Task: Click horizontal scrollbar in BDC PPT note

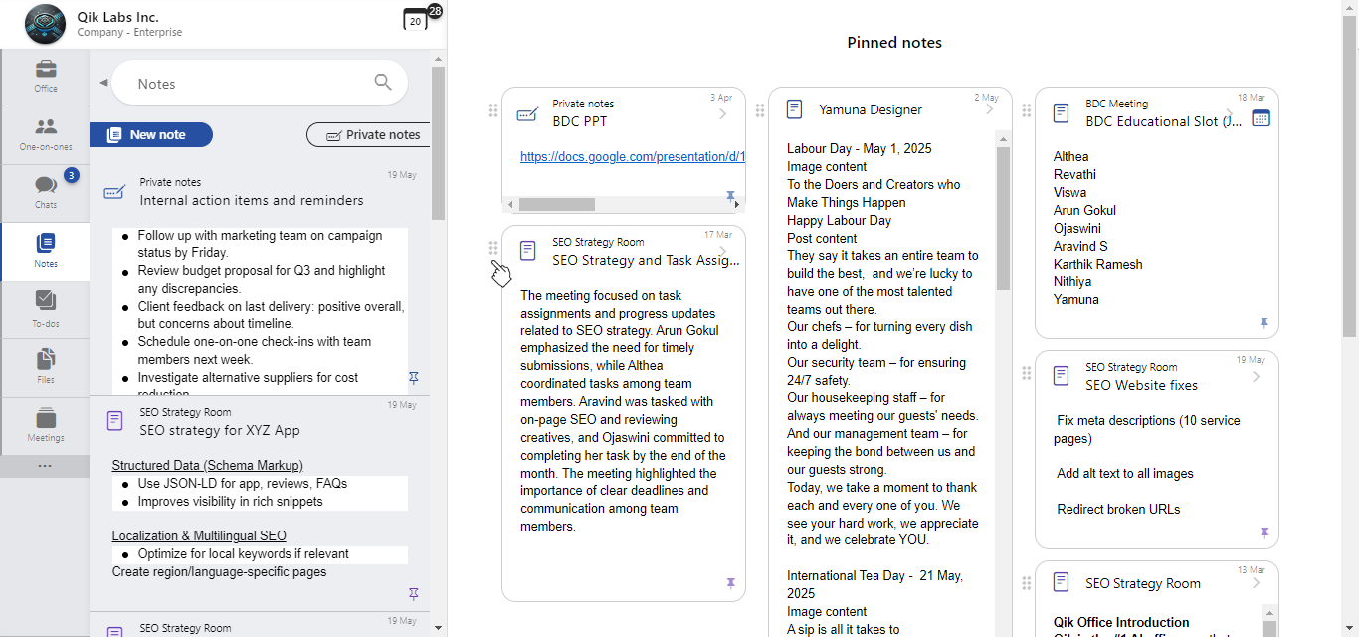Action: pos(556,204)
